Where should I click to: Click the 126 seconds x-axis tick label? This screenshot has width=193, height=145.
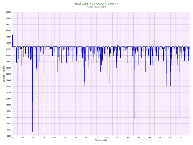tap(44, 138)
